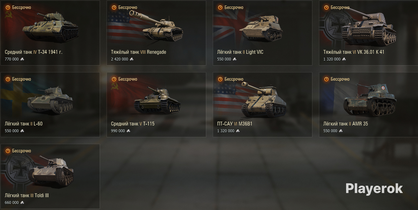Select the T-115 medium tank image
418x210 pixels.
pyautogui.click(x=157, y=100)
